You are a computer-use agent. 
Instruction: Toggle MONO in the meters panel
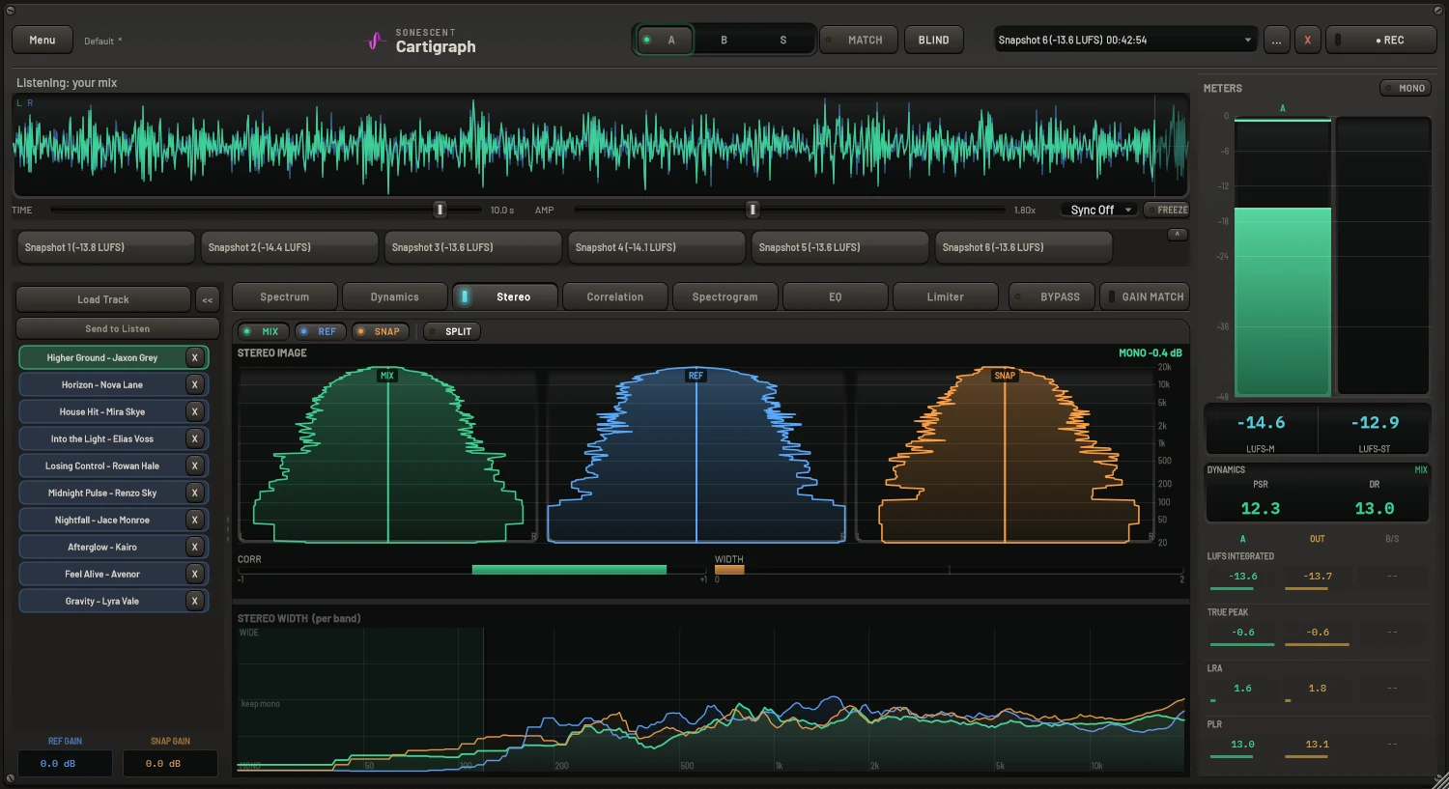tap(1405, 88)
